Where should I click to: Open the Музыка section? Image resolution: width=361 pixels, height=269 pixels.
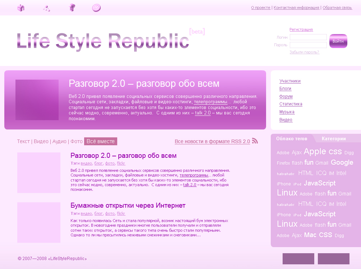pos(288,112)
